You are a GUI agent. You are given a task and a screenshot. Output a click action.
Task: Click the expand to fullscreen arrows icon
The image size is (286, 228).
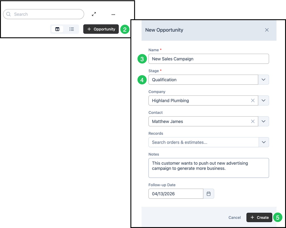94,14
